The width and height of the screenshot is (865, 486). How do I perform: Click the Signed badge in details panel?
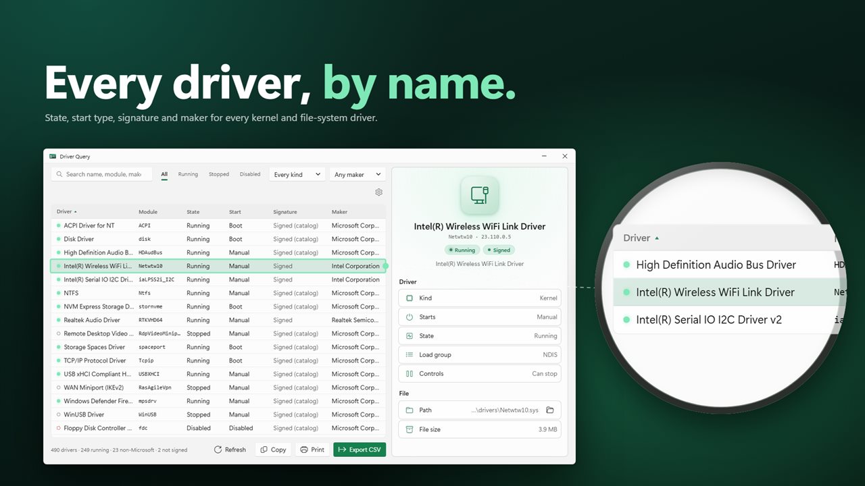[499, 250]
